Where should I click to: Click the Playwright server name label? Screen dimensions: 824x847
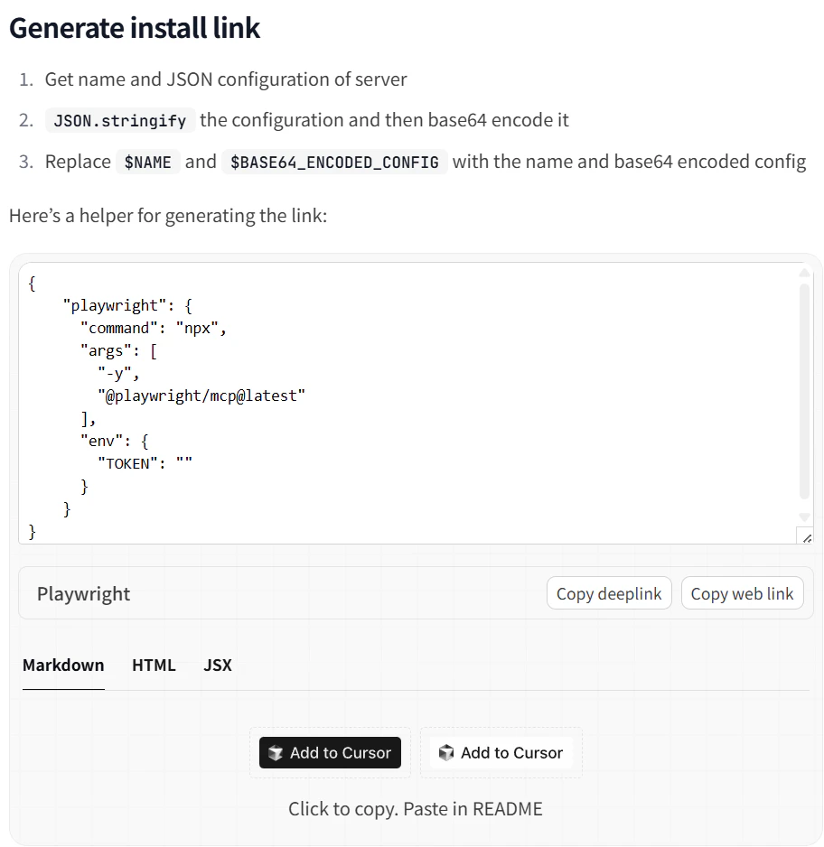[x=84, y=593]
